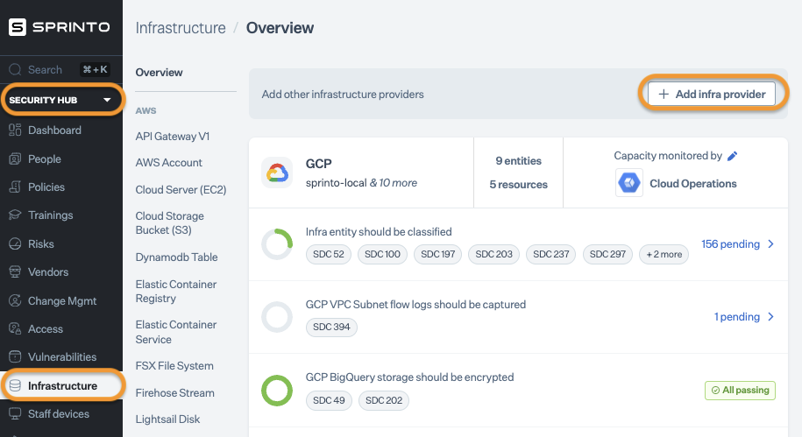Click the Change Mgmt sidebar icon
Screen dimensions: 802x437
(15, 300)
